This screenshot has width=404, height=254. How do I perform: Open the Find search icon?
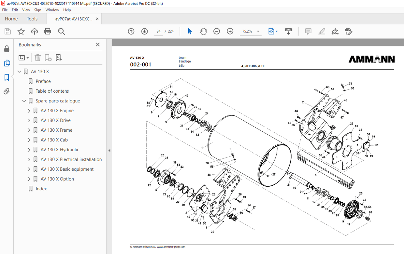pyautogui.click(x=61, y=31)
